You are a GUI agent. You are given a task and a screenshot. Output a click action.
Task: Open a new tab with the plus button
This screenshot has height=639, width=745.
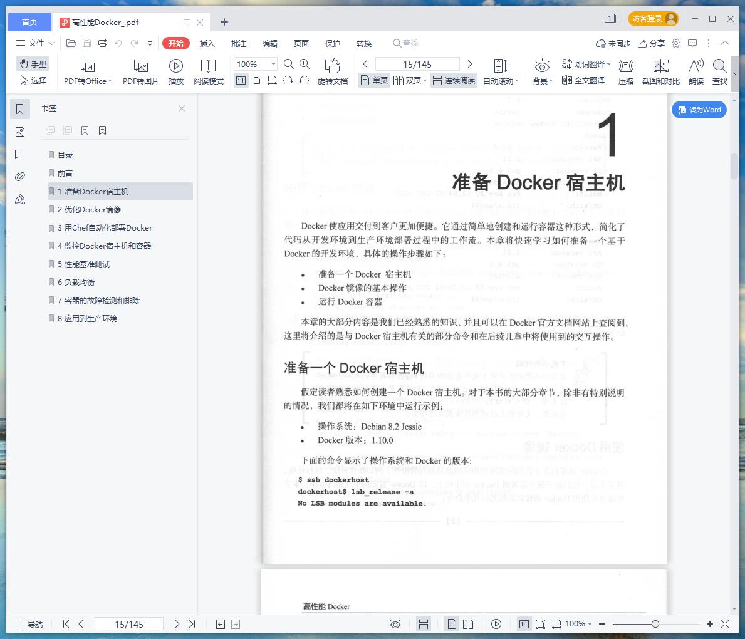[x=224, y=22]
